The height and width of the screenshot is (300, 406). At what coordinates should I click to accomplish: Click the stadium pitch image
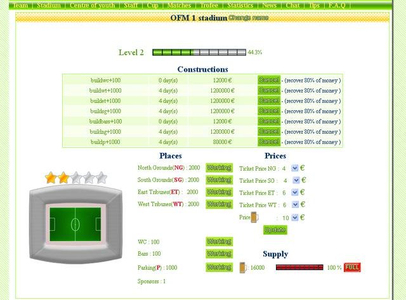pyautogui.click(x=75, y=224)
